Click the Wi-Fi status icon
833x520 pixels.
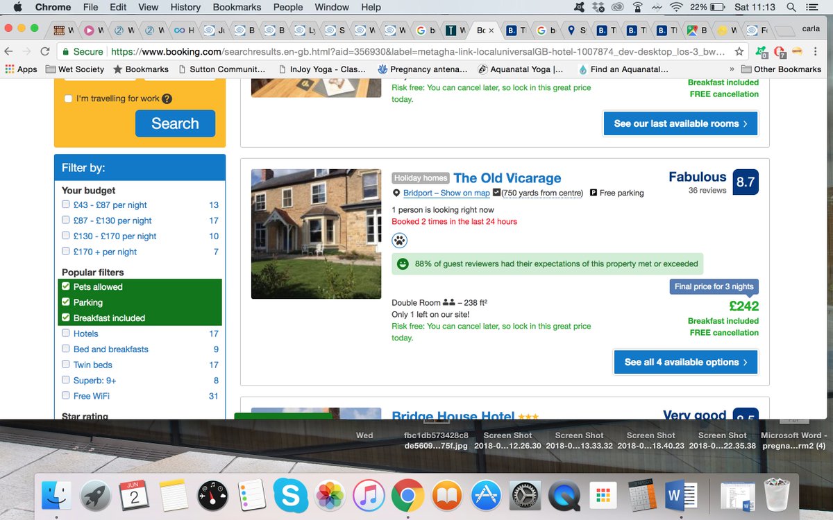(676, 8)
